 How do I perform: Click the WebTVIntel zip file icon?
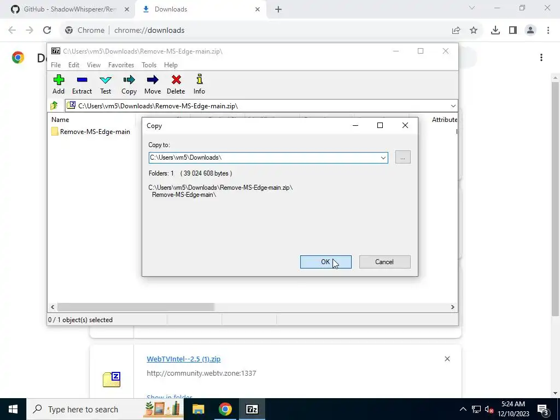[x=112, y=380]
